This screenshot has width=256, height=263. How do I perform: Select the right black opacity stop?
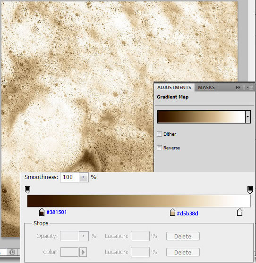coord(250,190)
